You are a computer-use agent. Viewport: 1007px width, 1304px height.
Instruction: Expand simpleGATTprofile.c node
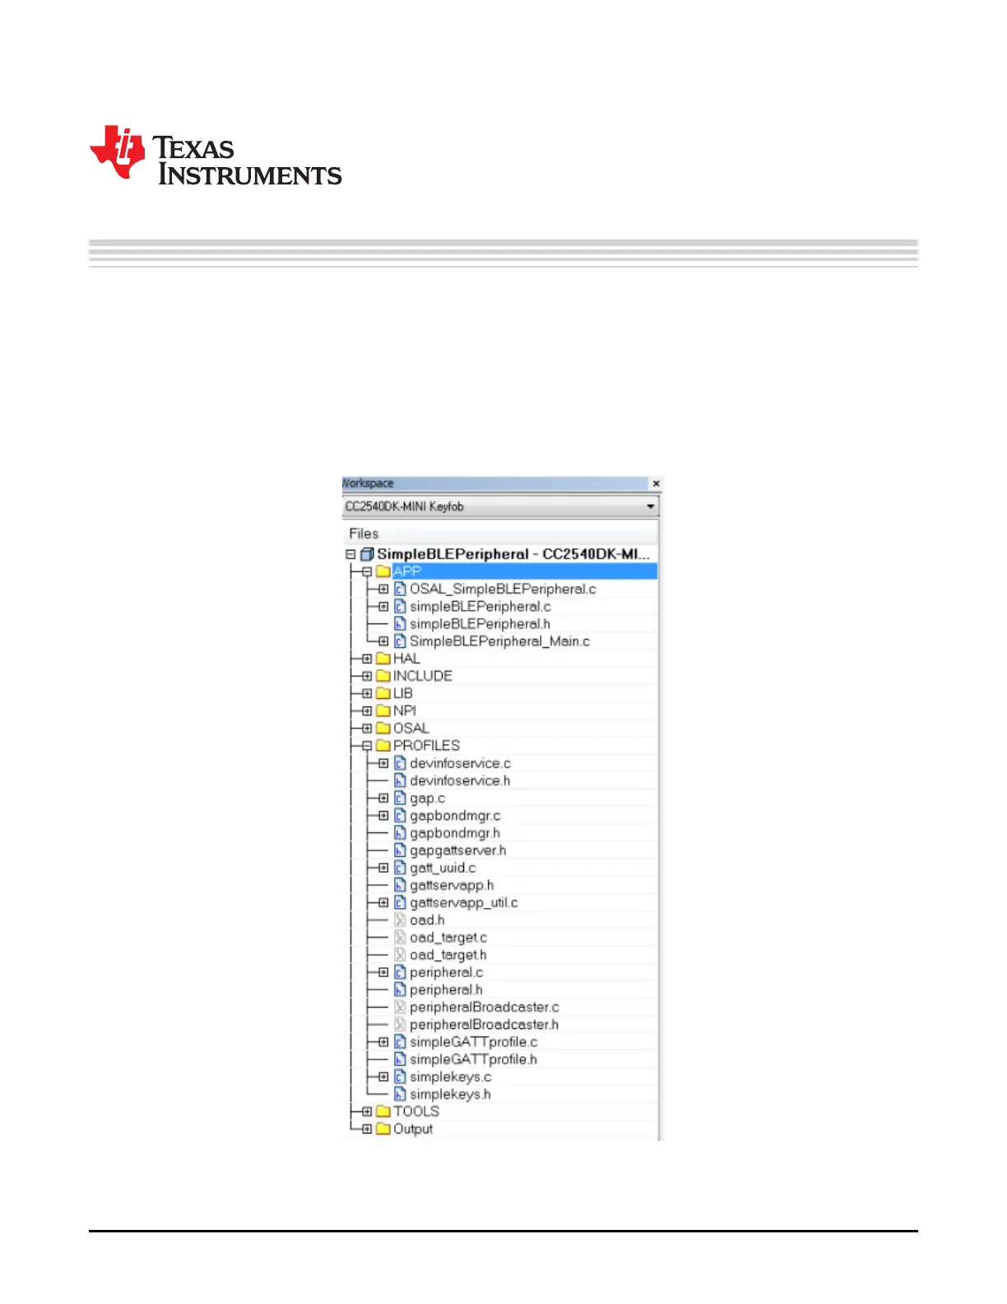pyautogui.click(x=383, y=1041)
